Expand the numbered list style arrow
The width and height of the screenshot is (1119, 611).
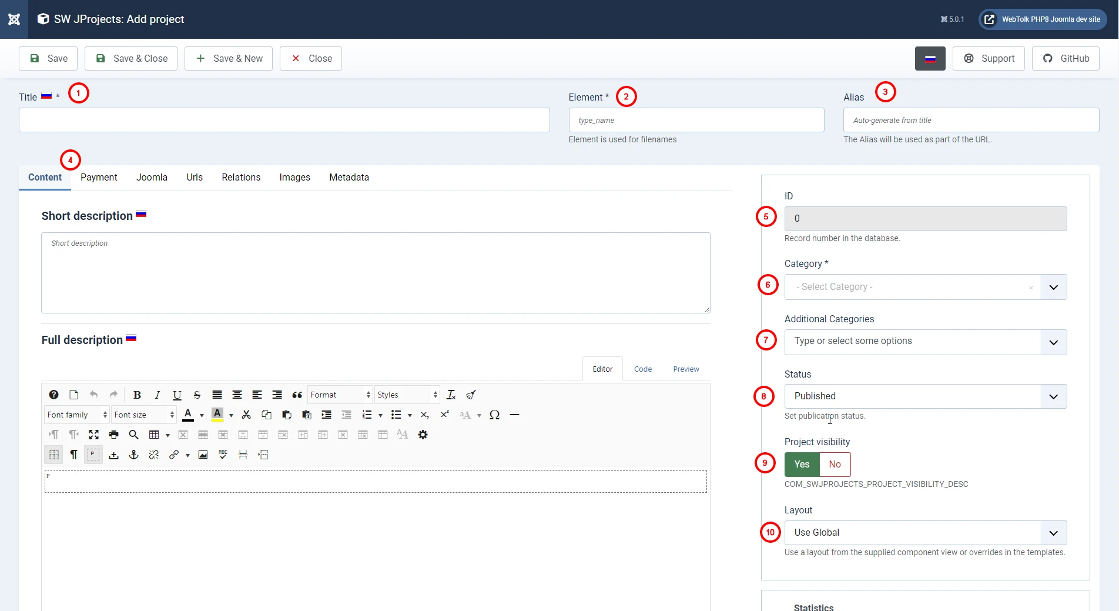[x=380, y=415]
